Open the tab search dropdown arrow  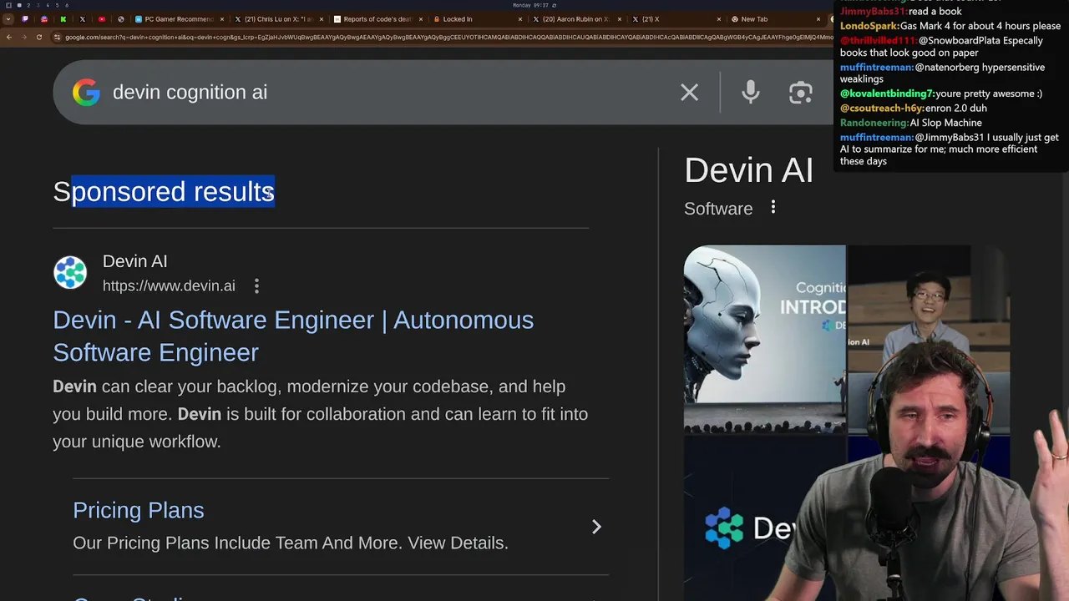point(8,19)
